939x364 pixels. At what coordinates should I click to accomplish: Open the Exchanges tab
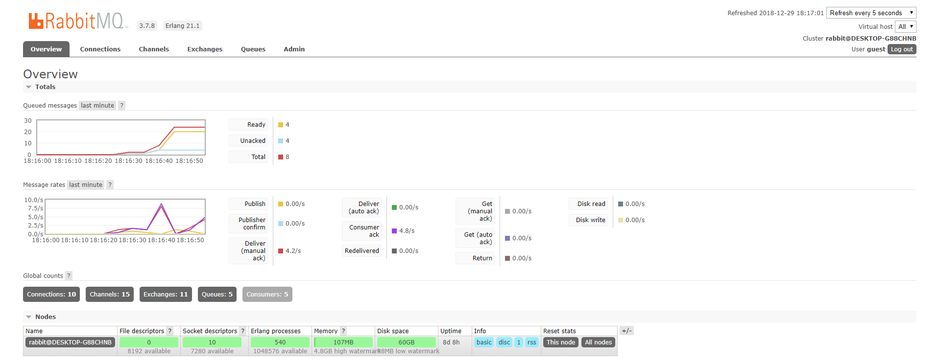205,49
